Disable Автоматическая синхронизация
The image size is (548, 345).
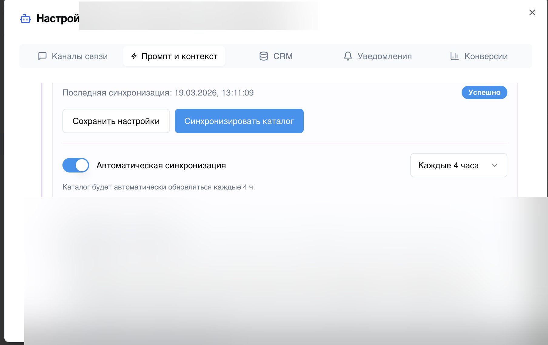(75, 165)
